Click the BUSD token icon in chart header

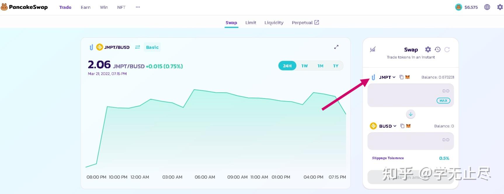(x=100, y=47)
